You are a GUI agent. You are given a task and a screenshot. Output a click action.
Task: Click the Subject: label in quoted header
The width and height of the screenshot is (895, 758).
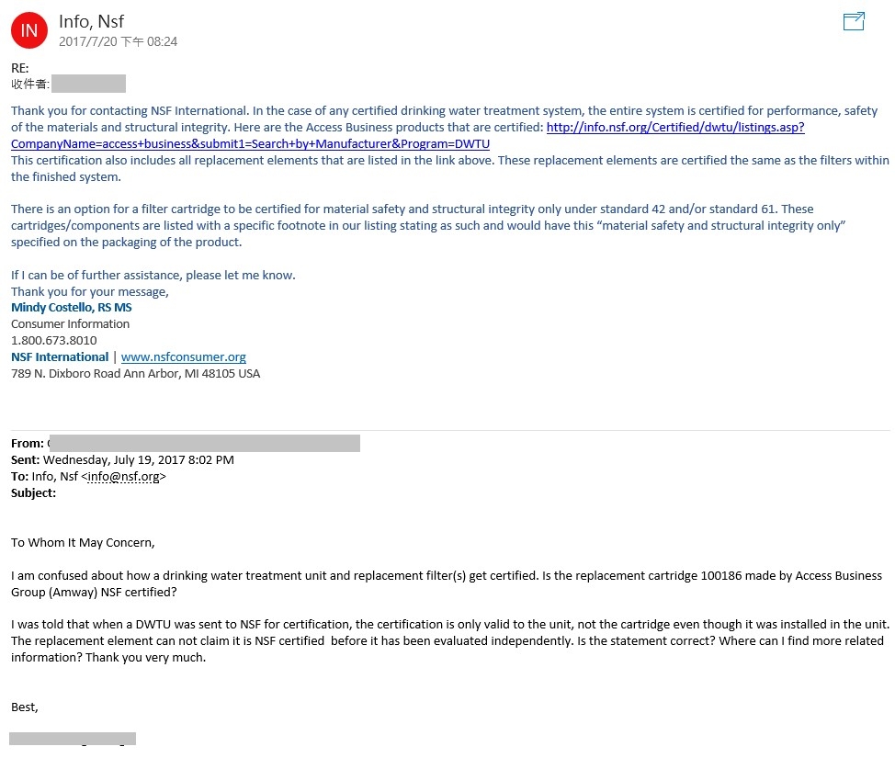(33, 493)
